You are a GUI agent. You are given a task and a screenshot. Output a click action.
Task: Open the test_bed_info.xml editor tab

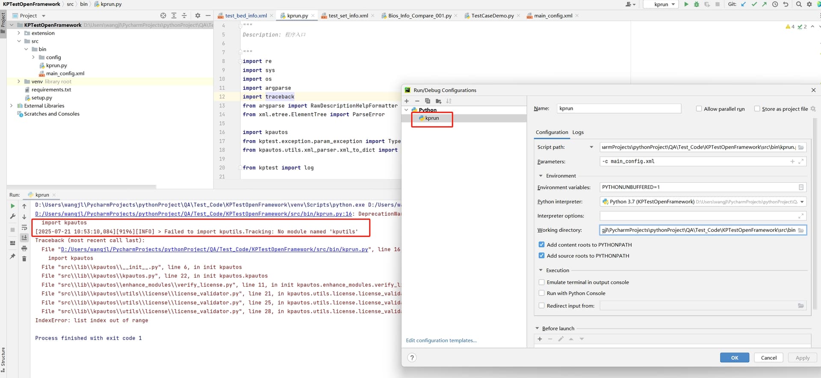tap(245, 16)
